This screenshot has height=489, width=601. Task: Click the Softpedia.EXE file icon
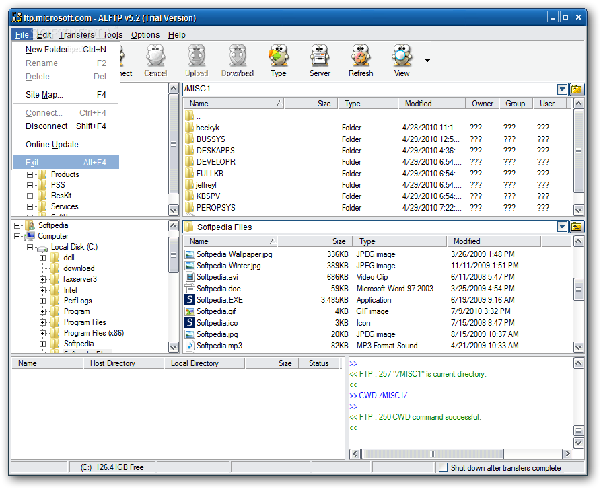189,299
